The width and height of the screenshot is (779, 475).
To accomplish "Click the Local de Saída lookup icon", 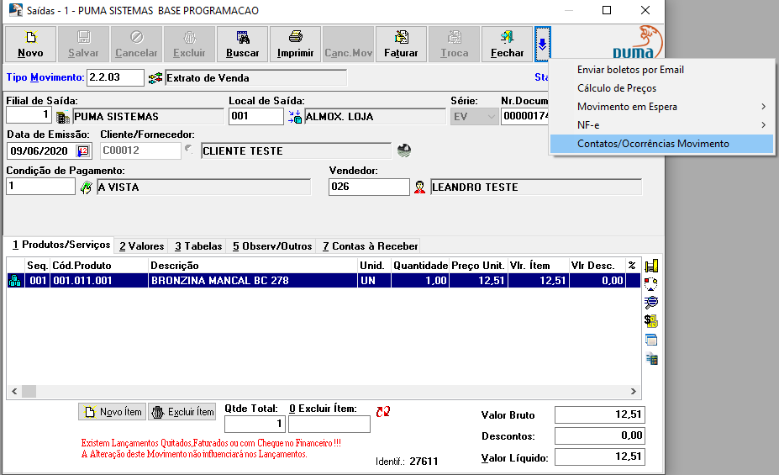I will coord(294,117).
